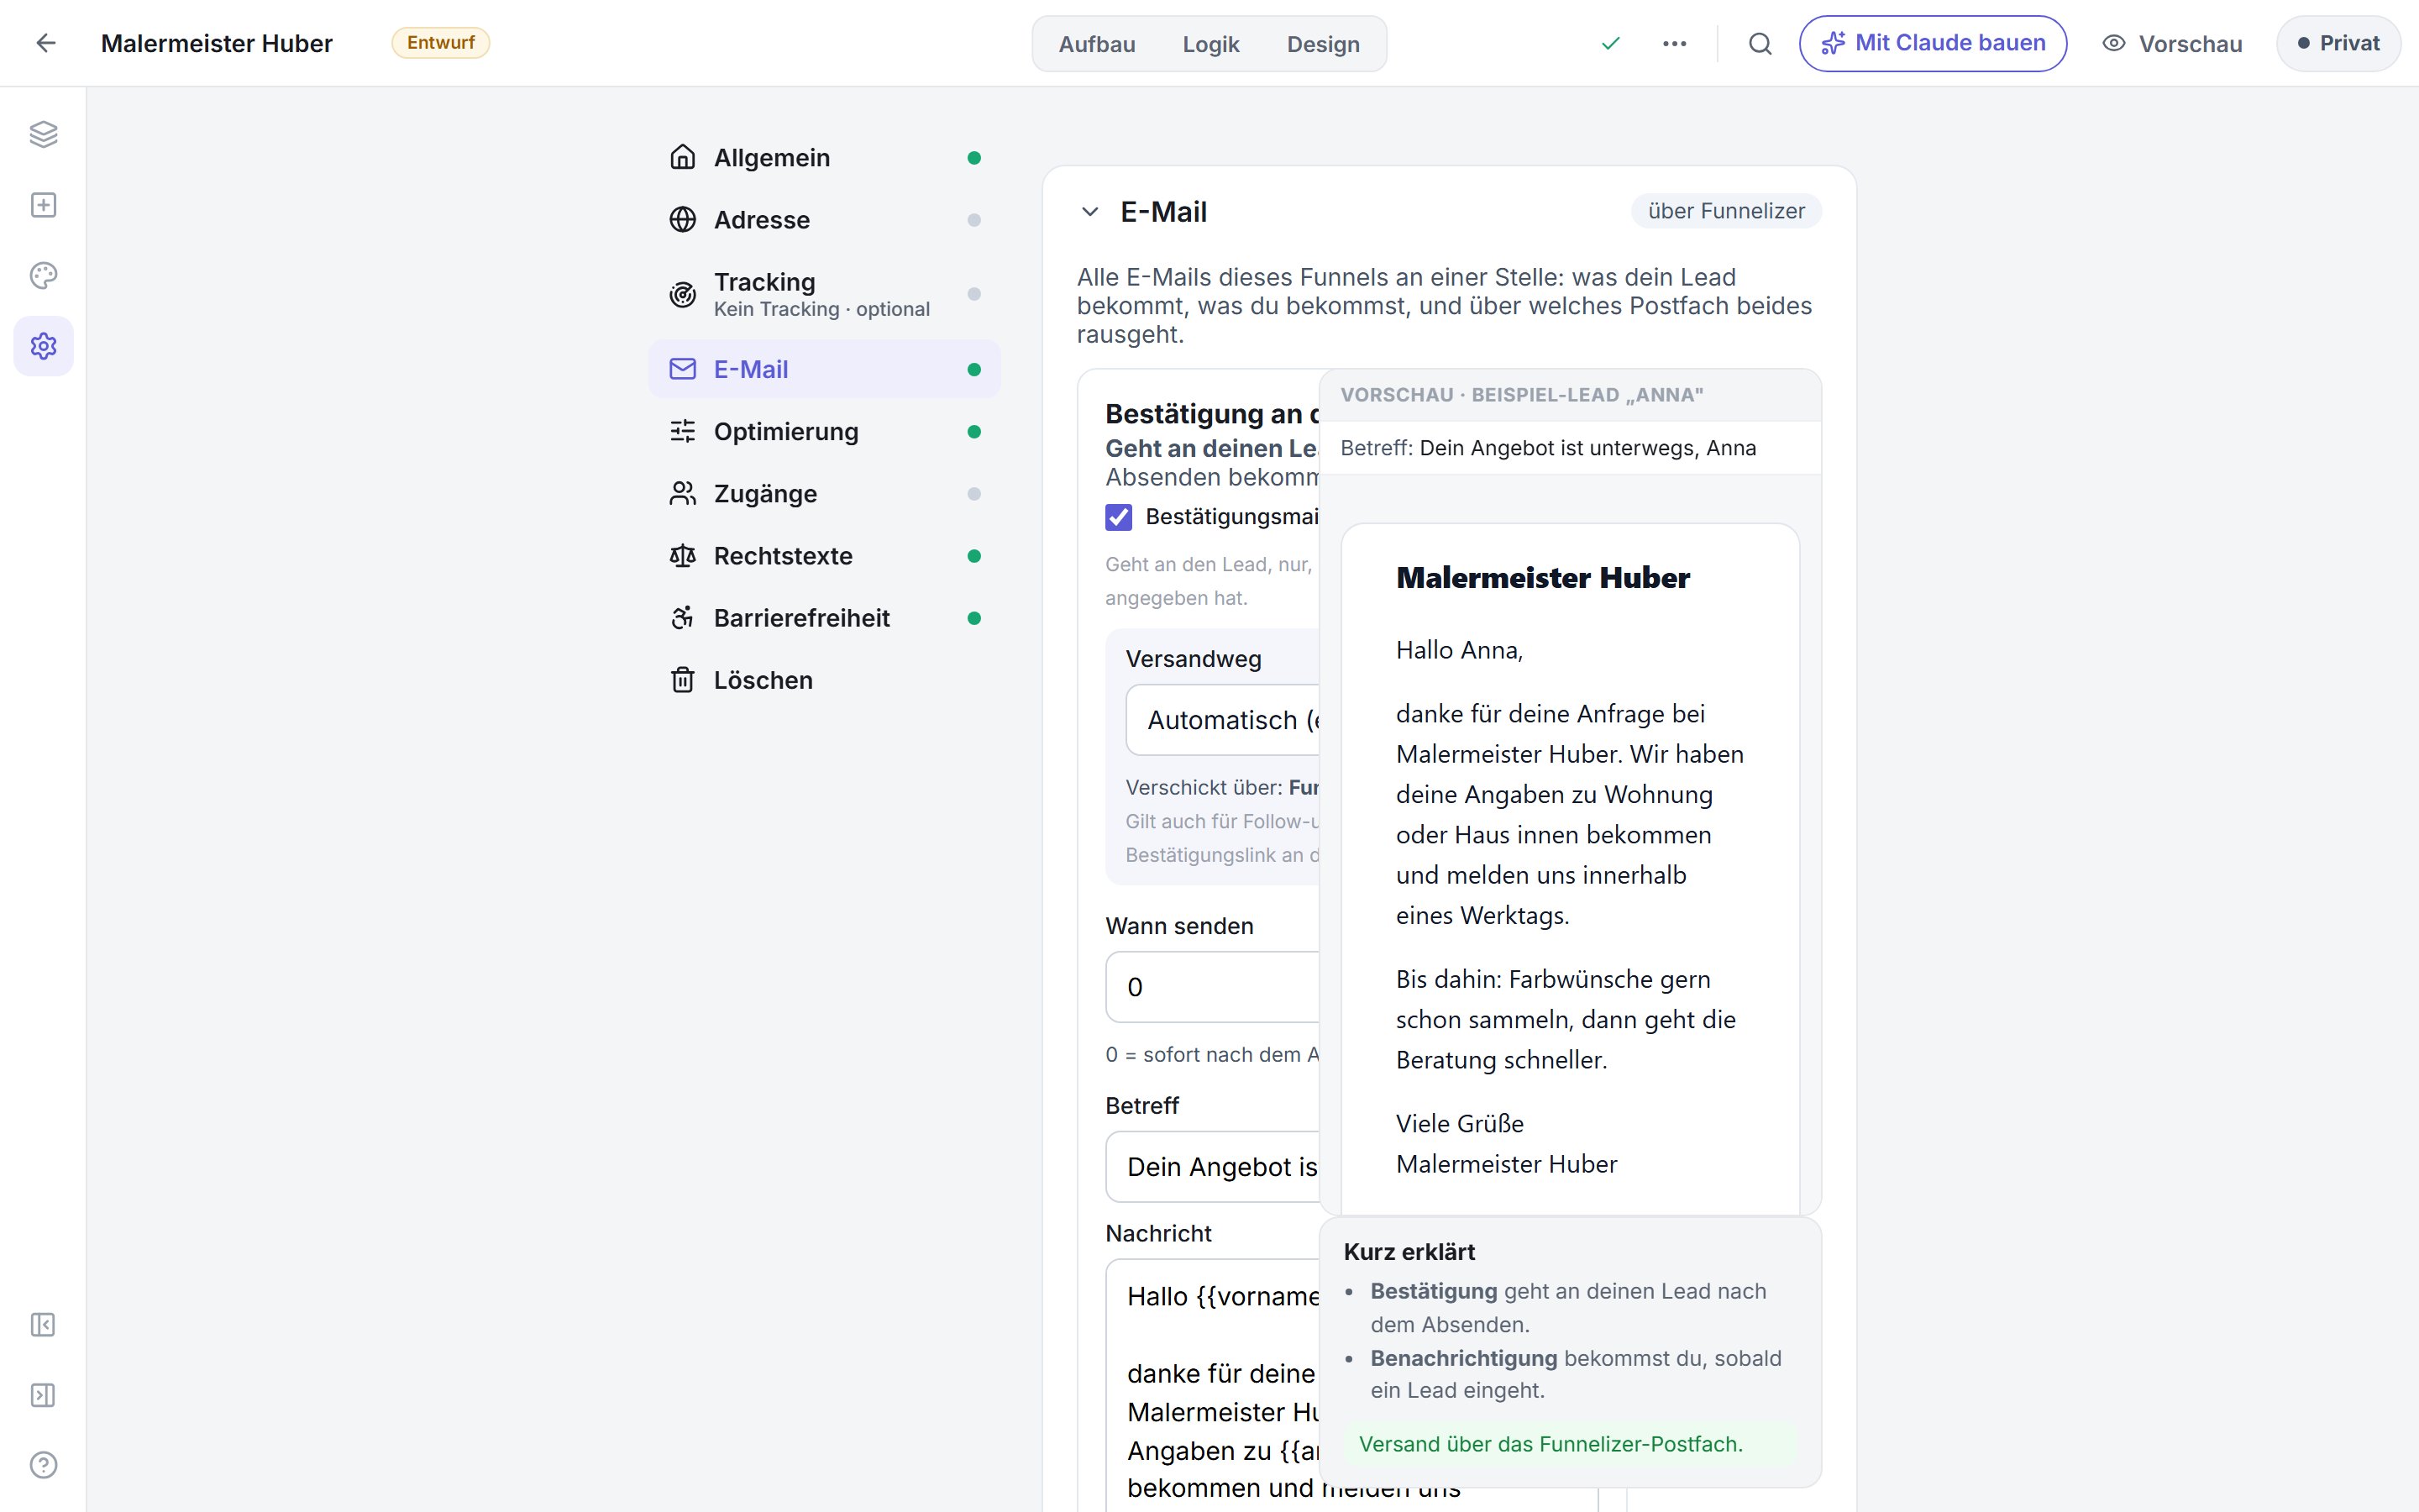Collapse right panel icon
The height and width of the screenshot is (1512, 2419).
[x=43, y=1395]
